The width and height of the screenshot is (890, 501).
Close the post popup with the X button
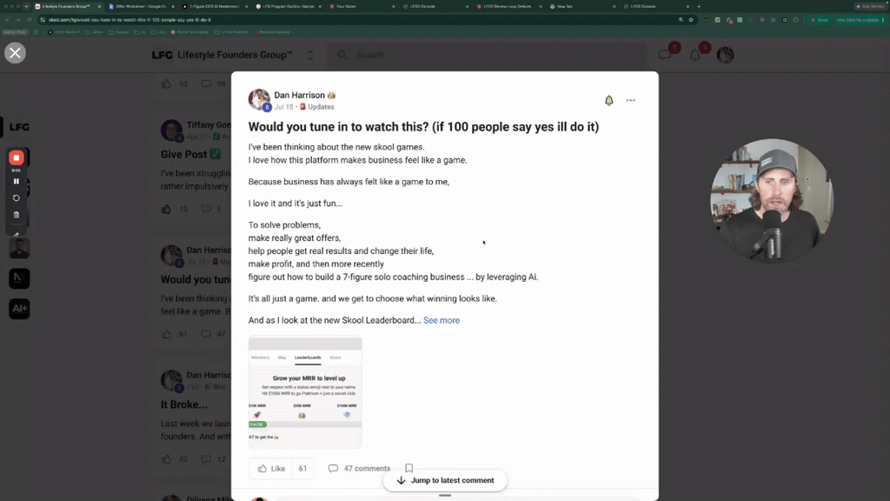[x=16, y=53]
